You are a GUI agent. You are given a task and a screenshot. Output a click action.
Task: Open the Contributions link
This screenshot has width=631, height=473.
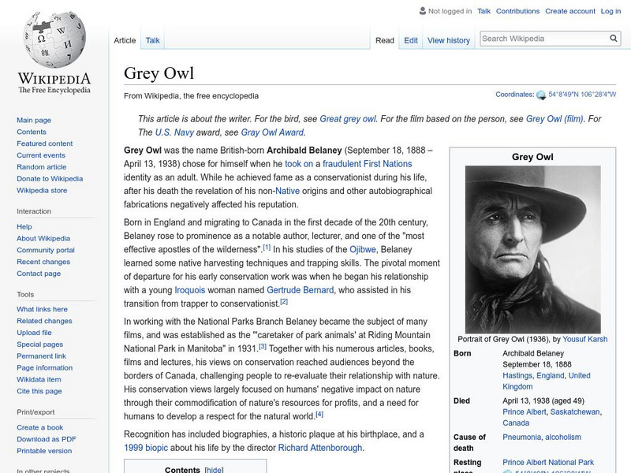517,11
